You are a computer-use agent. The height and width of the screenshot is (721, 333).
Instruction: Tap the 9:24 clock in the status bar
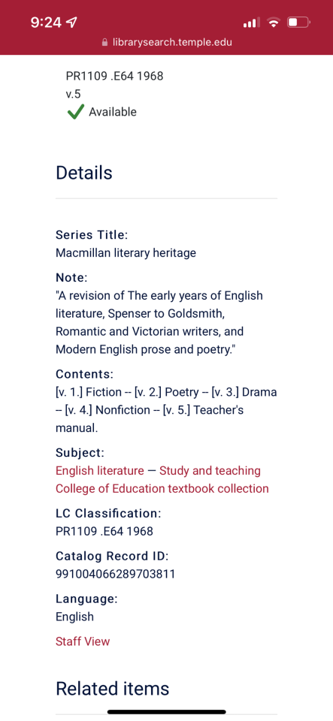coord(46,22)
